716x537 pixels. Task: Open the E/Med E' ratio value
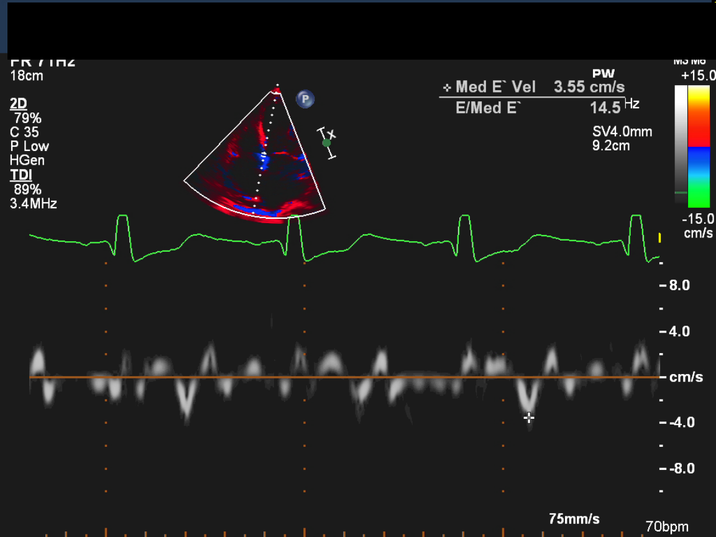click(x=605, y=108)
